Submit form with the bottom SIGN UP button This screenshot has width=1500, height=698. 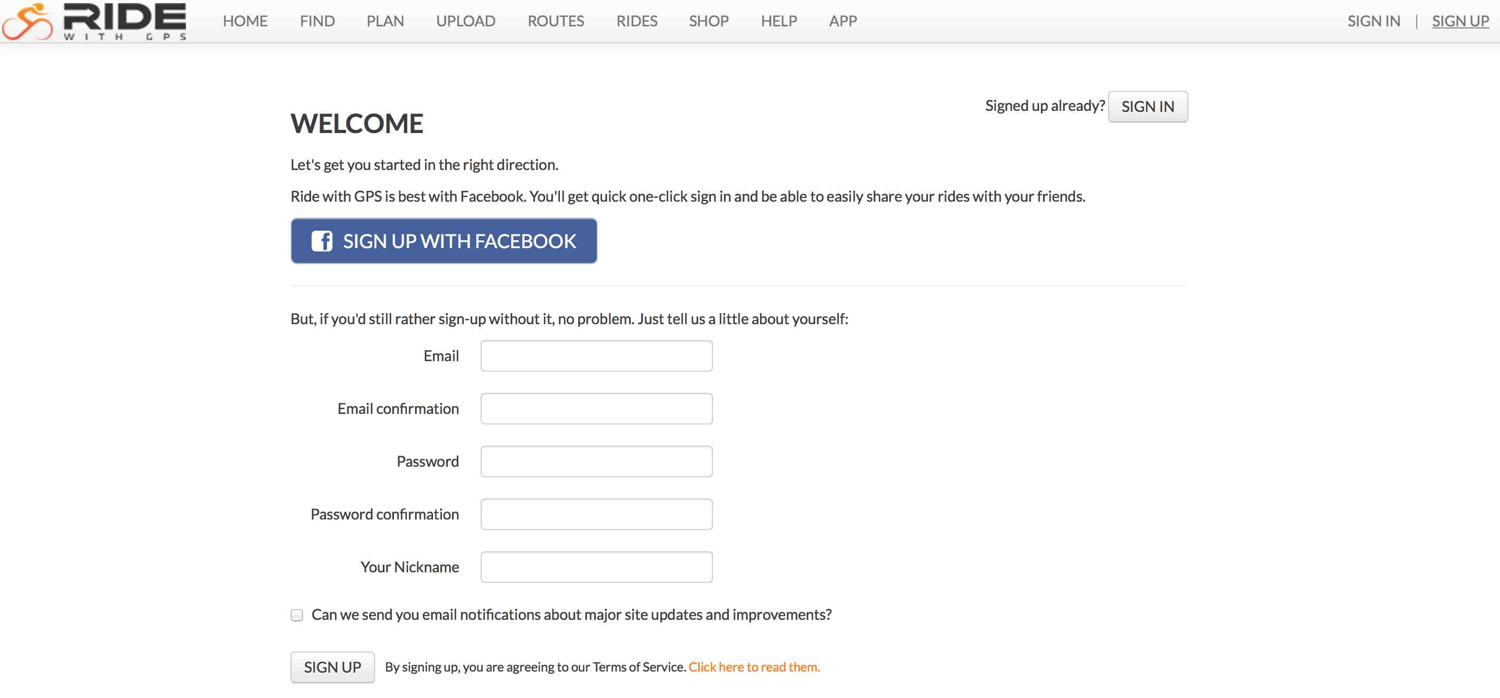[x=333, y=667]
